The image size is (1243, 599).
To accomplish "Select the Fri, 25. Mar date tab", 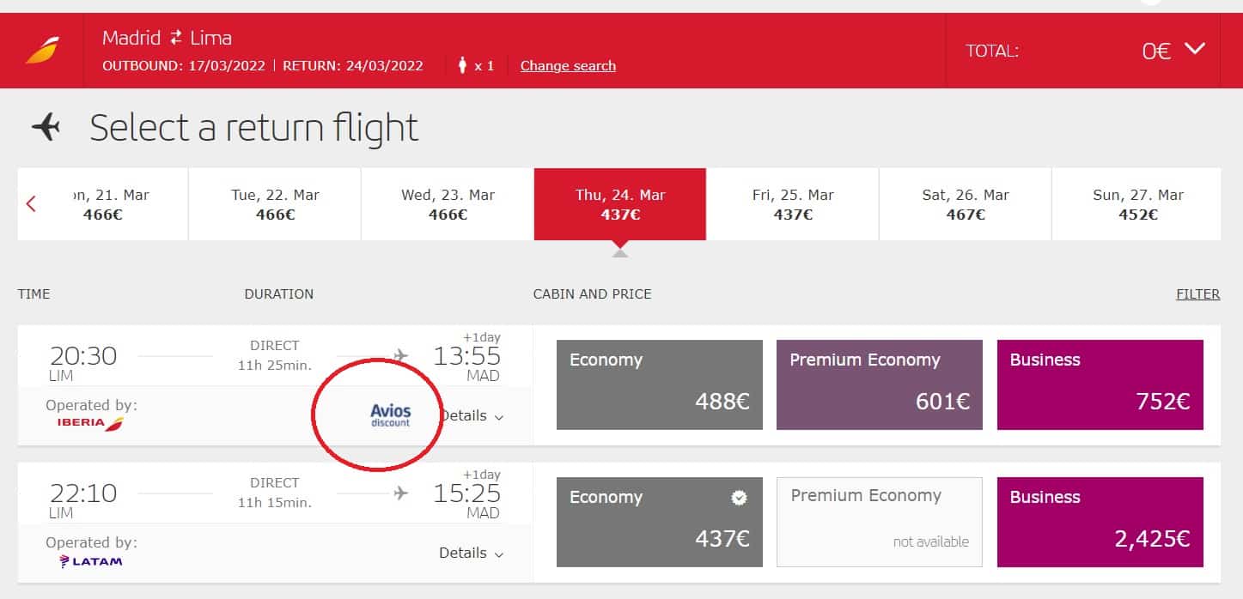I will click(792, 204).
